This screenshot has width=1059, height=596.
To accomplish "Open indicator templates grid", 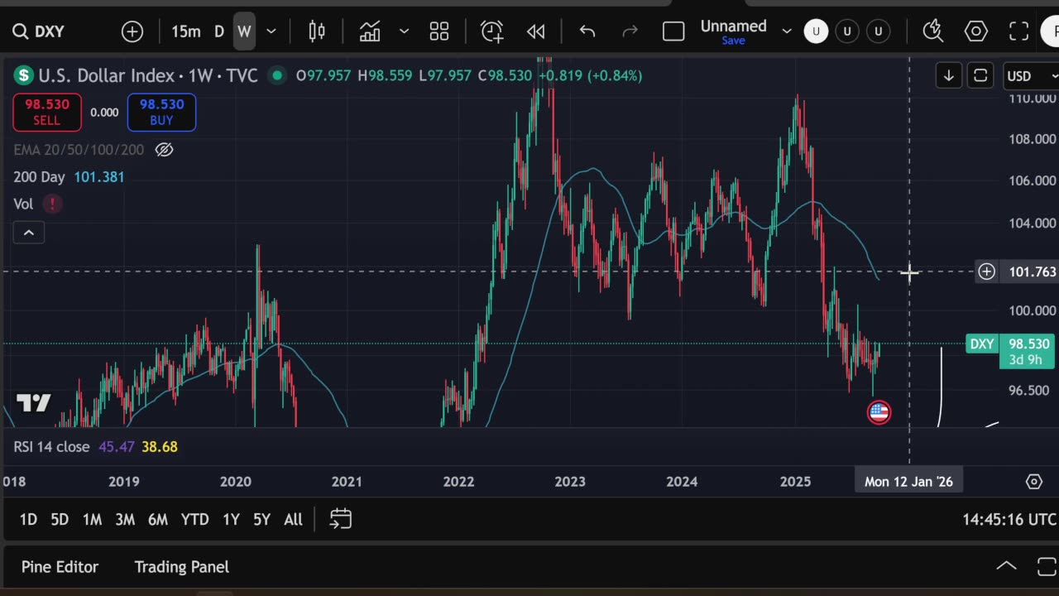I will 439,31.
